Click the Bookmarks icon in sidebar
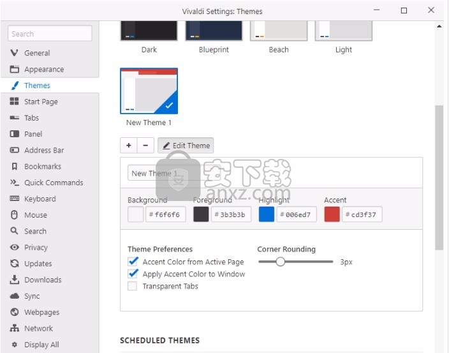The width and height of the screenshot is (449, 353). [14, 166]
